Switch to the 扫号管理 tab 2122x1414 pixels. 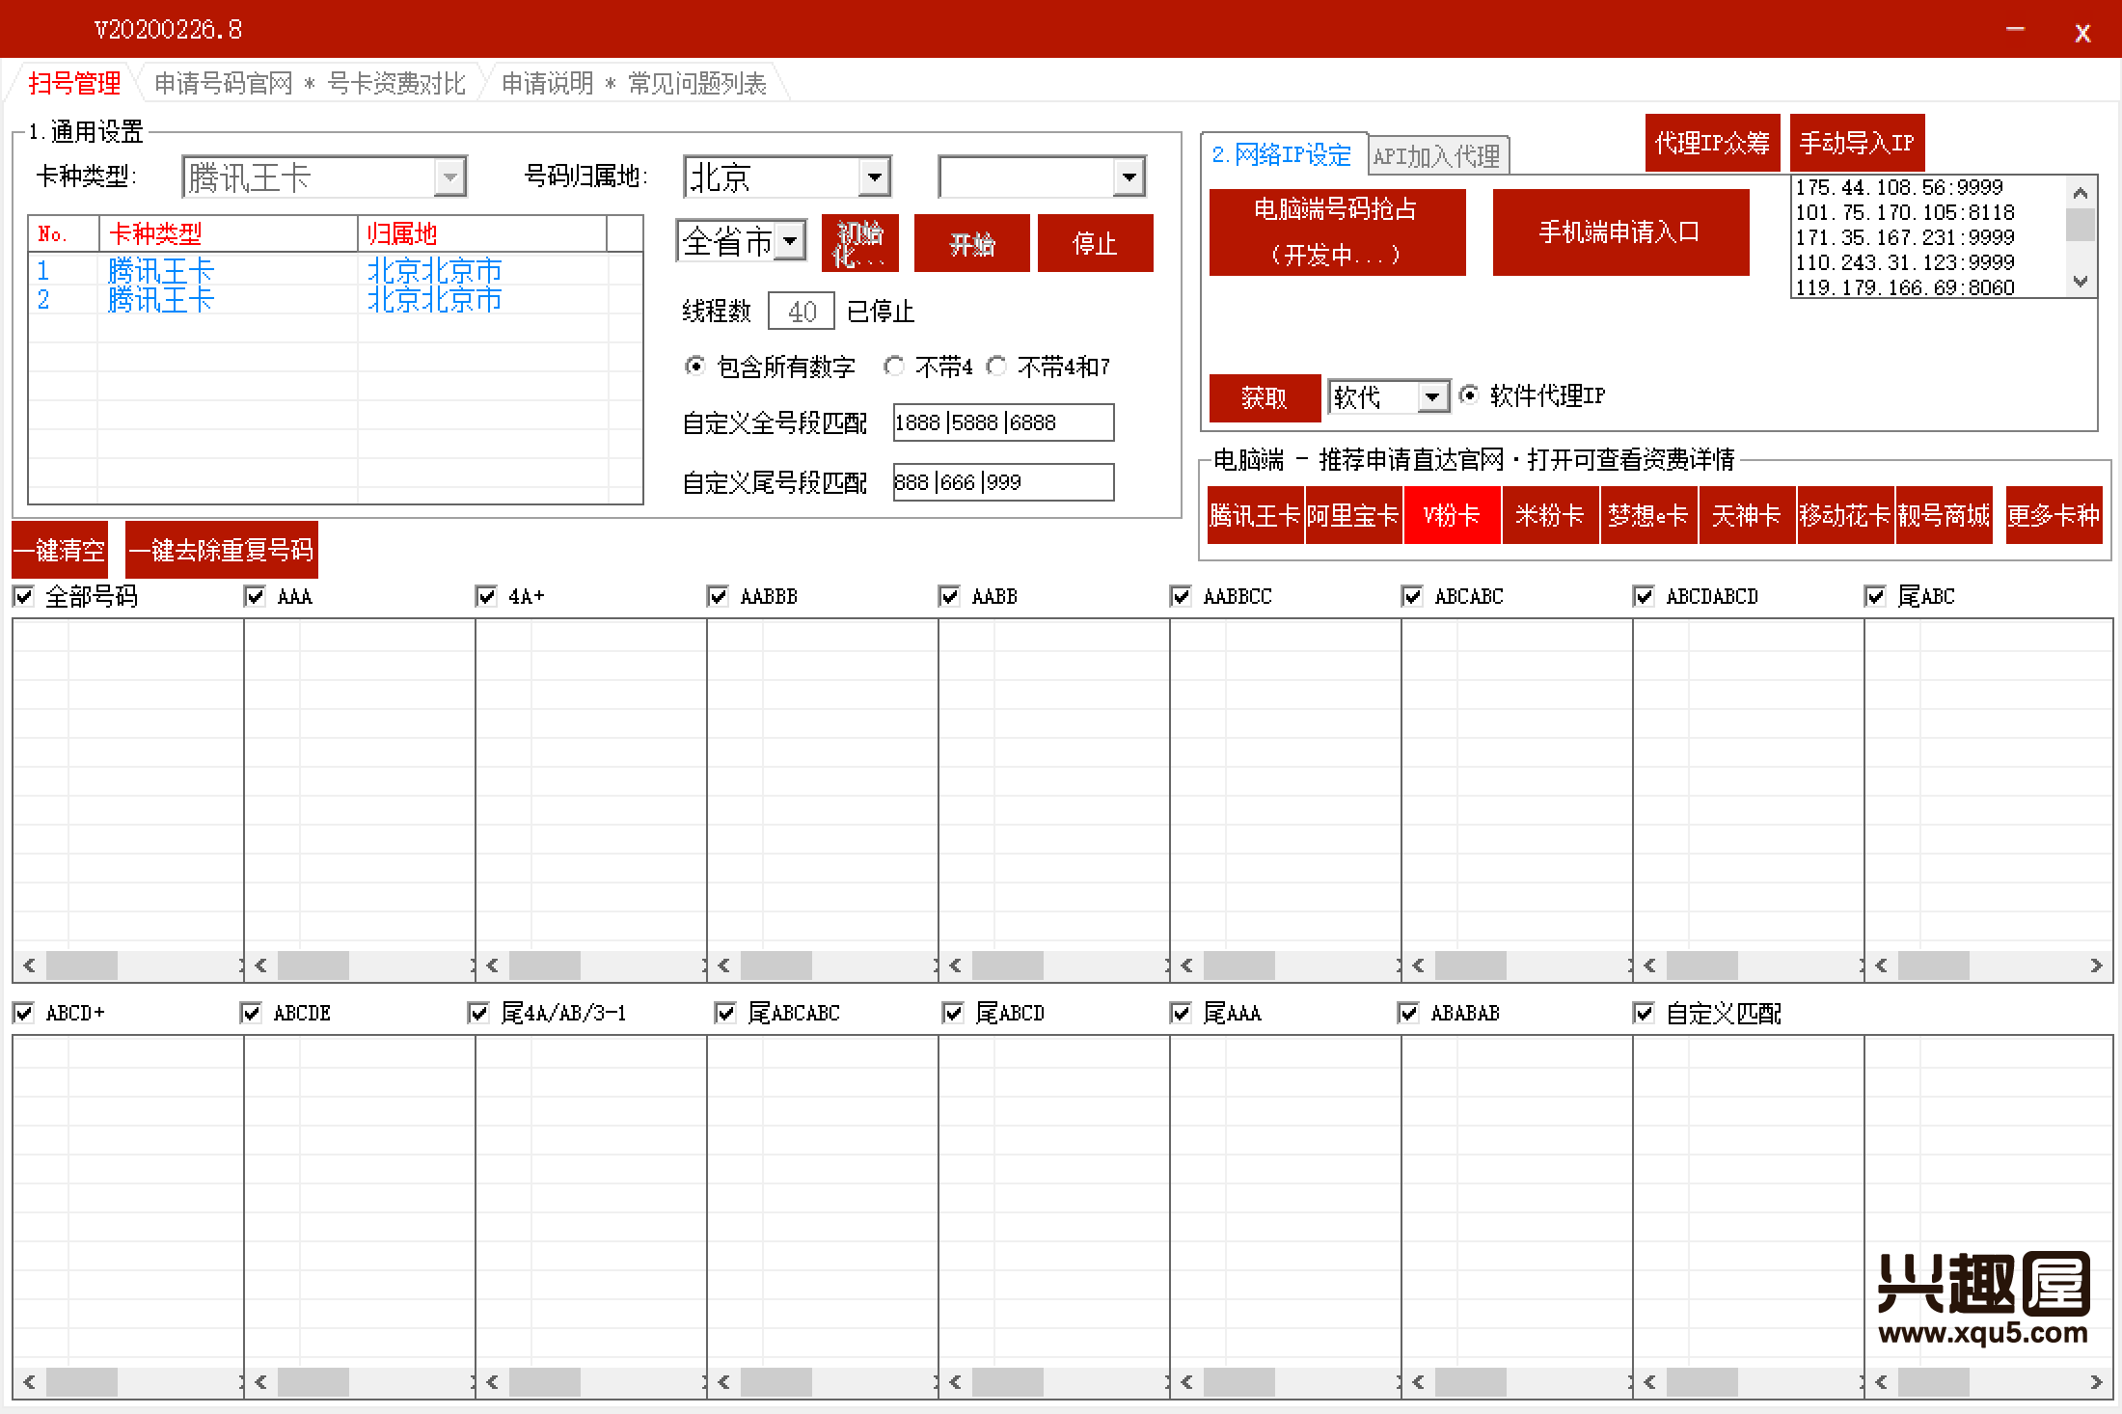click(74, 84)
